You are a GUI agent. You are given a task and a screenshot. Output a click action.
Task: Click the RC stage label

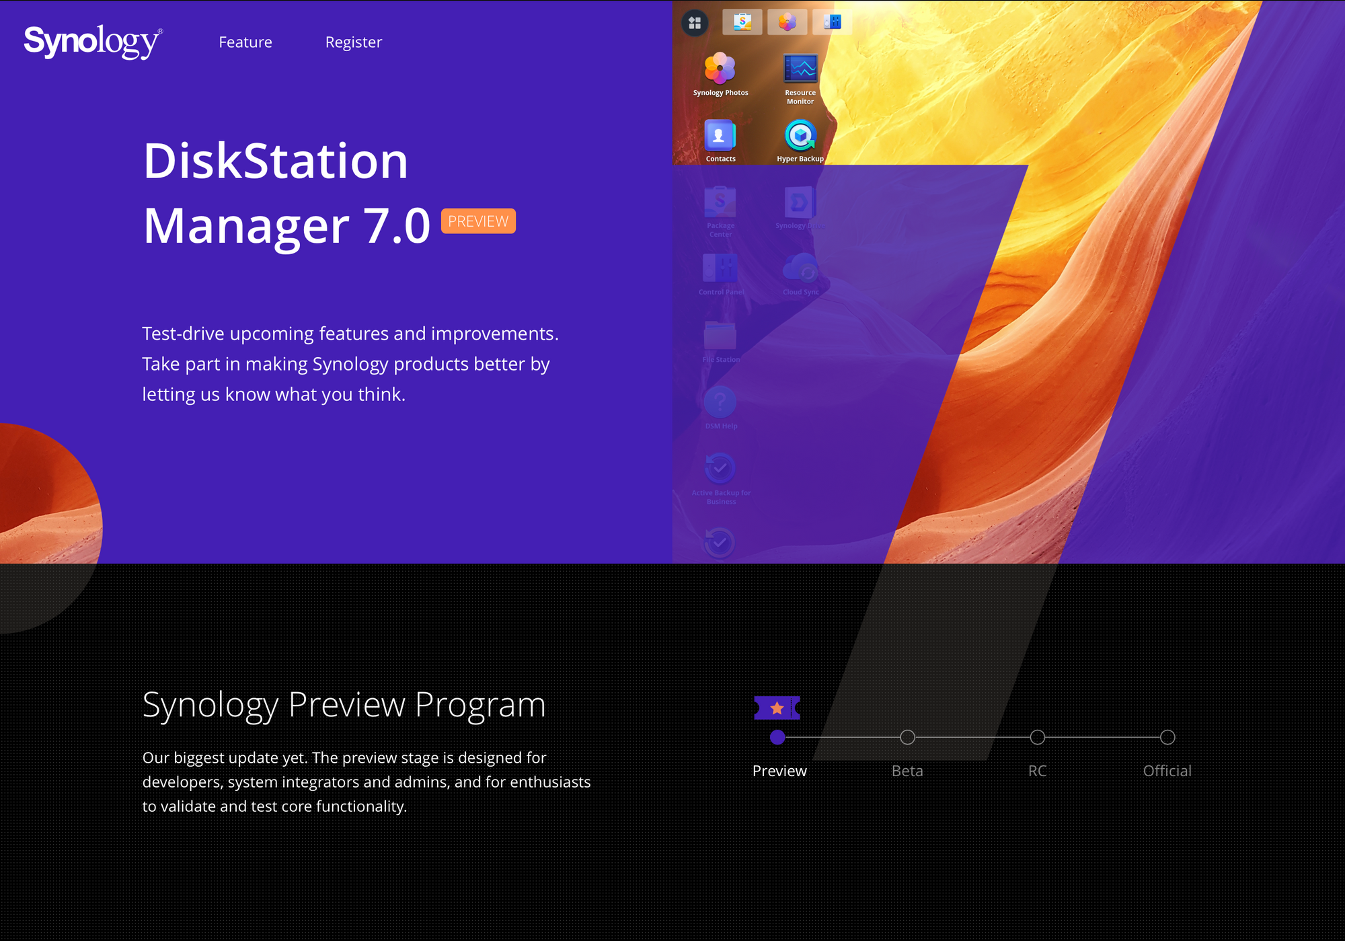(1037, 771)
